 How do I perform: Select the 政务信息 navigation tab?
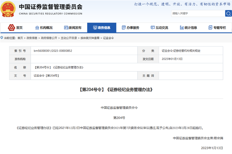tap(102, 28)
